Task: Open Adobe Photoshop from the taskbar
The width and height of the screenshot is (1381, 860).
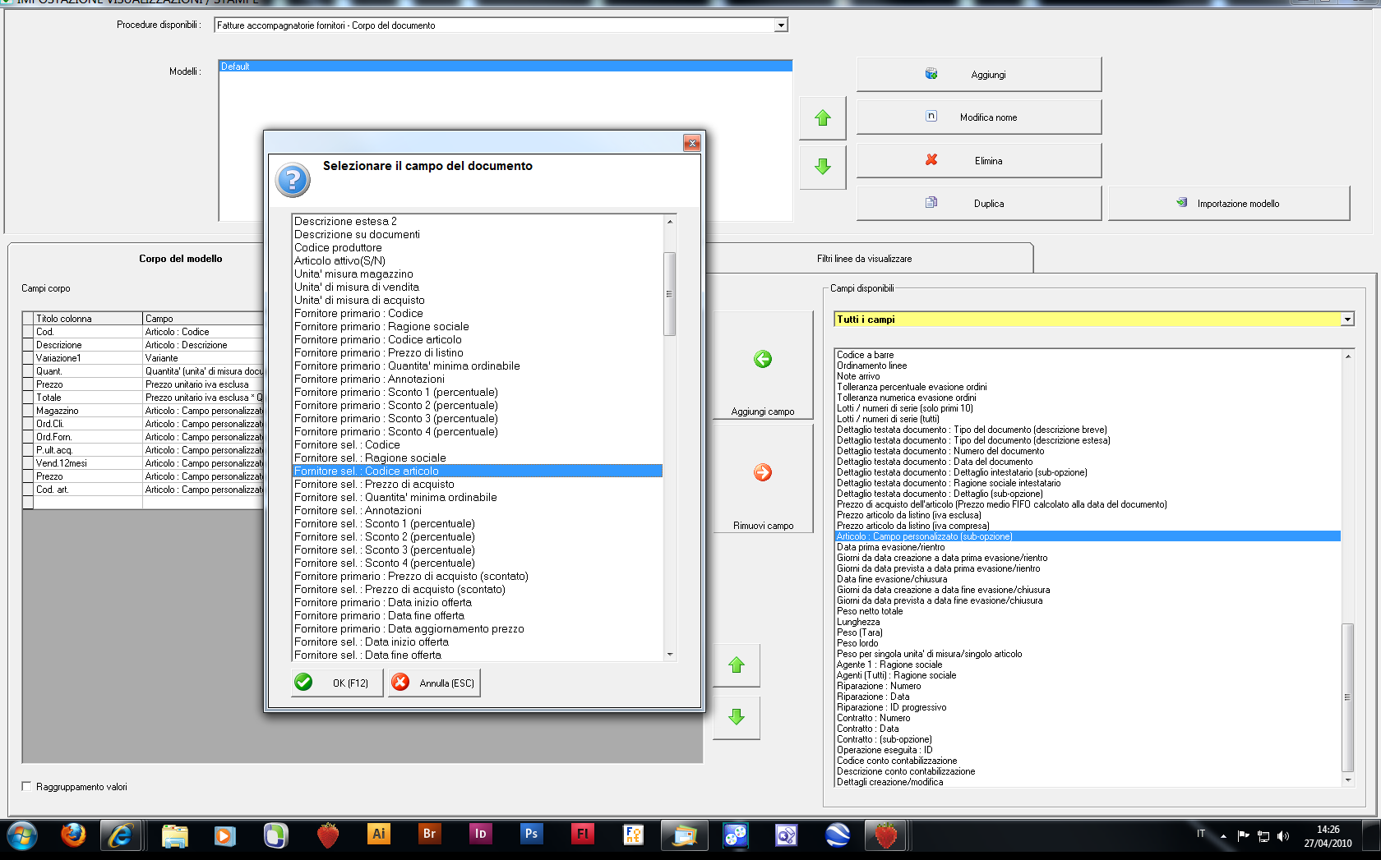Action: click(531, 834)
